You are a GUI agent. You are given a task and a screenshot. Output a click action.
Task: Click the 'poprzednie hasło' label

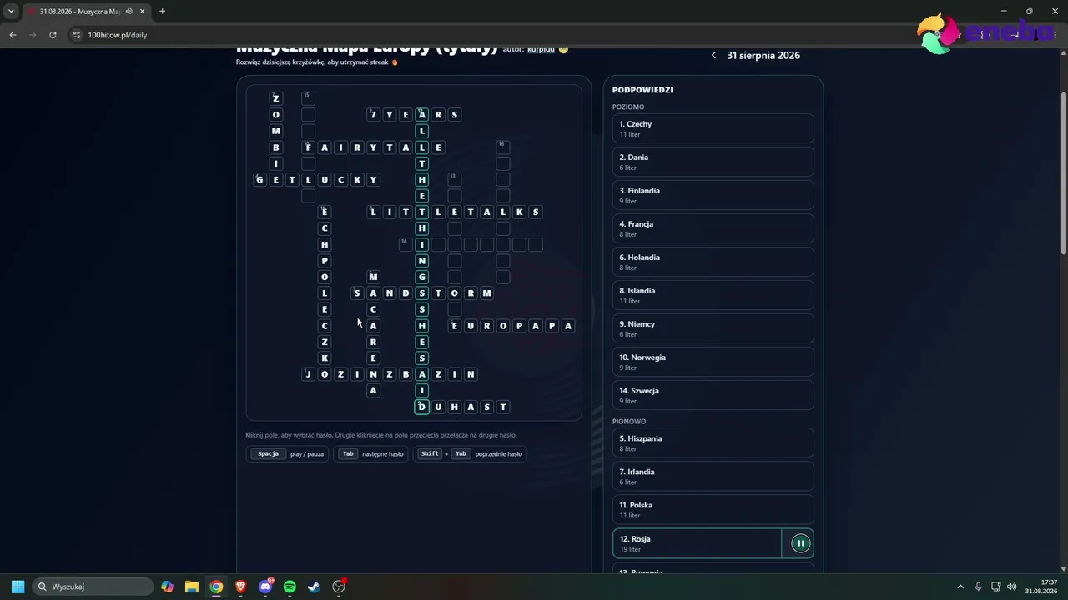point(499,454)
